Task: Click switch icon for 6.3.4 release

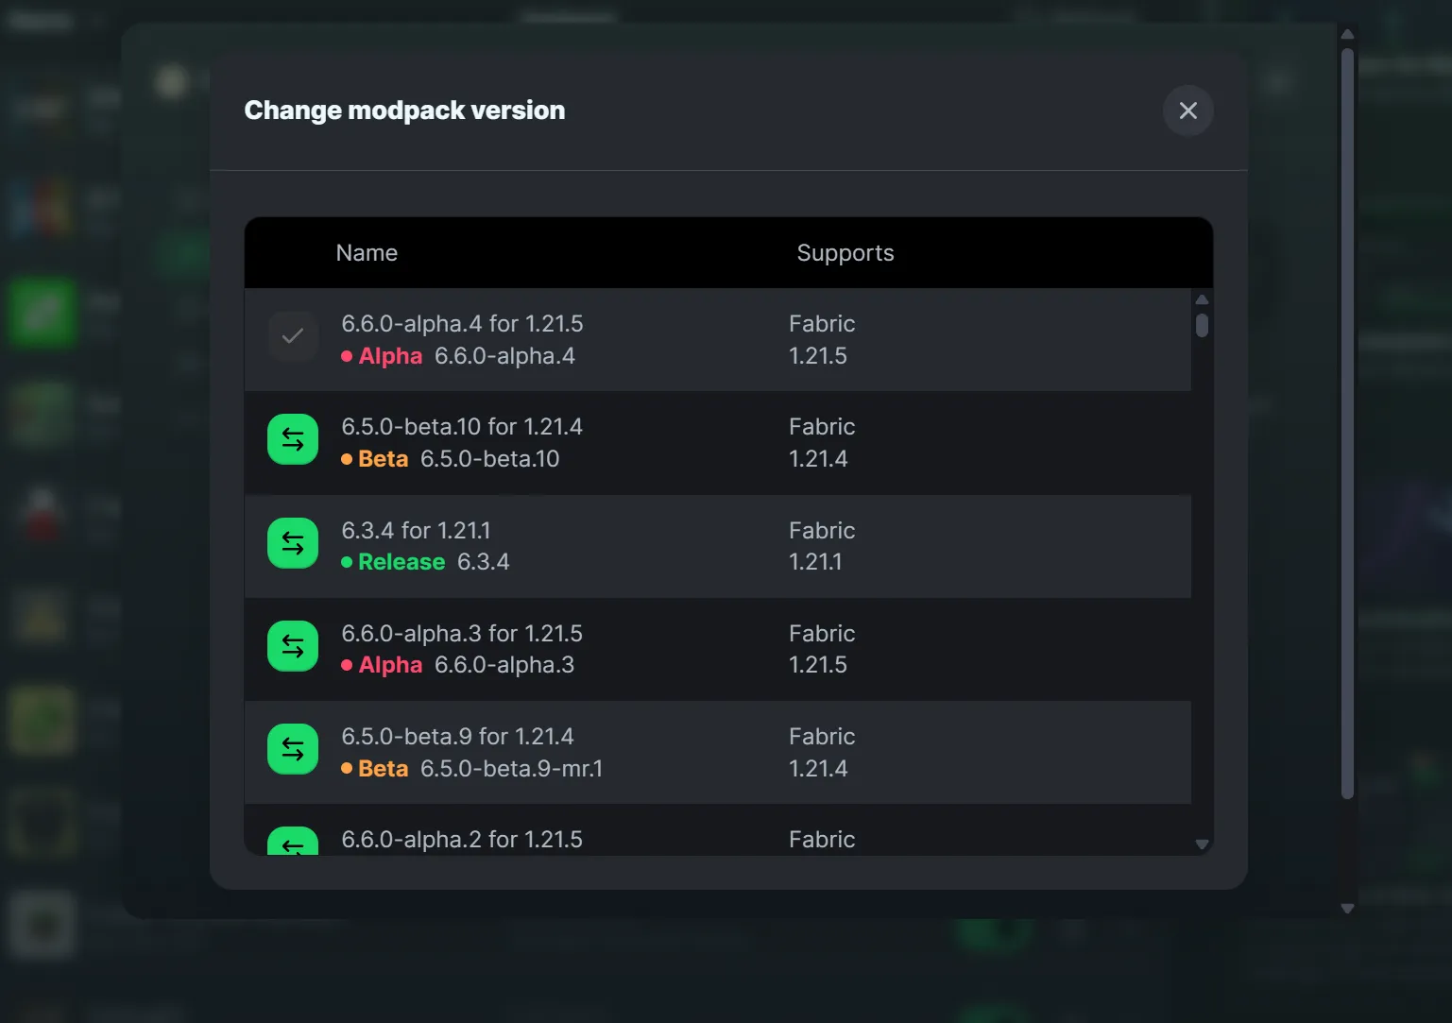Action: click(293, 544)
